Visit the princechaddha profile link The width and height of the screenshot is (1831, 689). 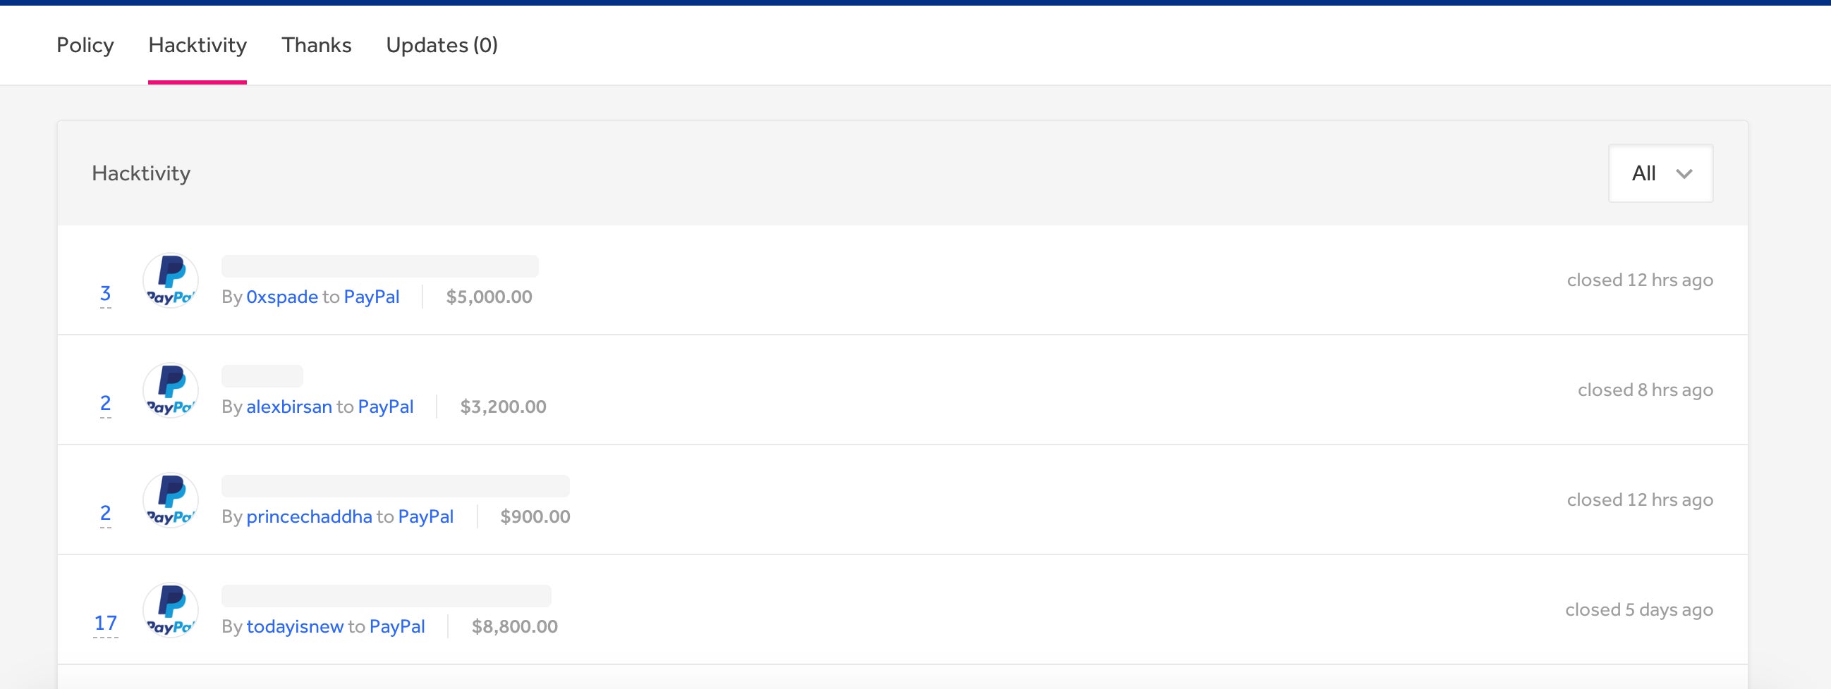pyautogui.click(x=309, y=517)
